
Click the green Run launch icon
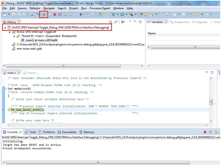[122, 15]
